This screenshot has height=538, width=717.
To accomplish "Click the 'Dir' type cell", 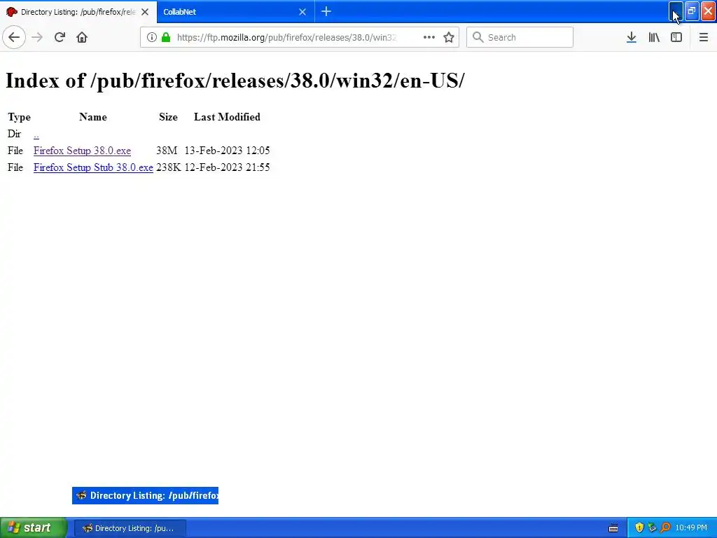I will pos(14,134).
